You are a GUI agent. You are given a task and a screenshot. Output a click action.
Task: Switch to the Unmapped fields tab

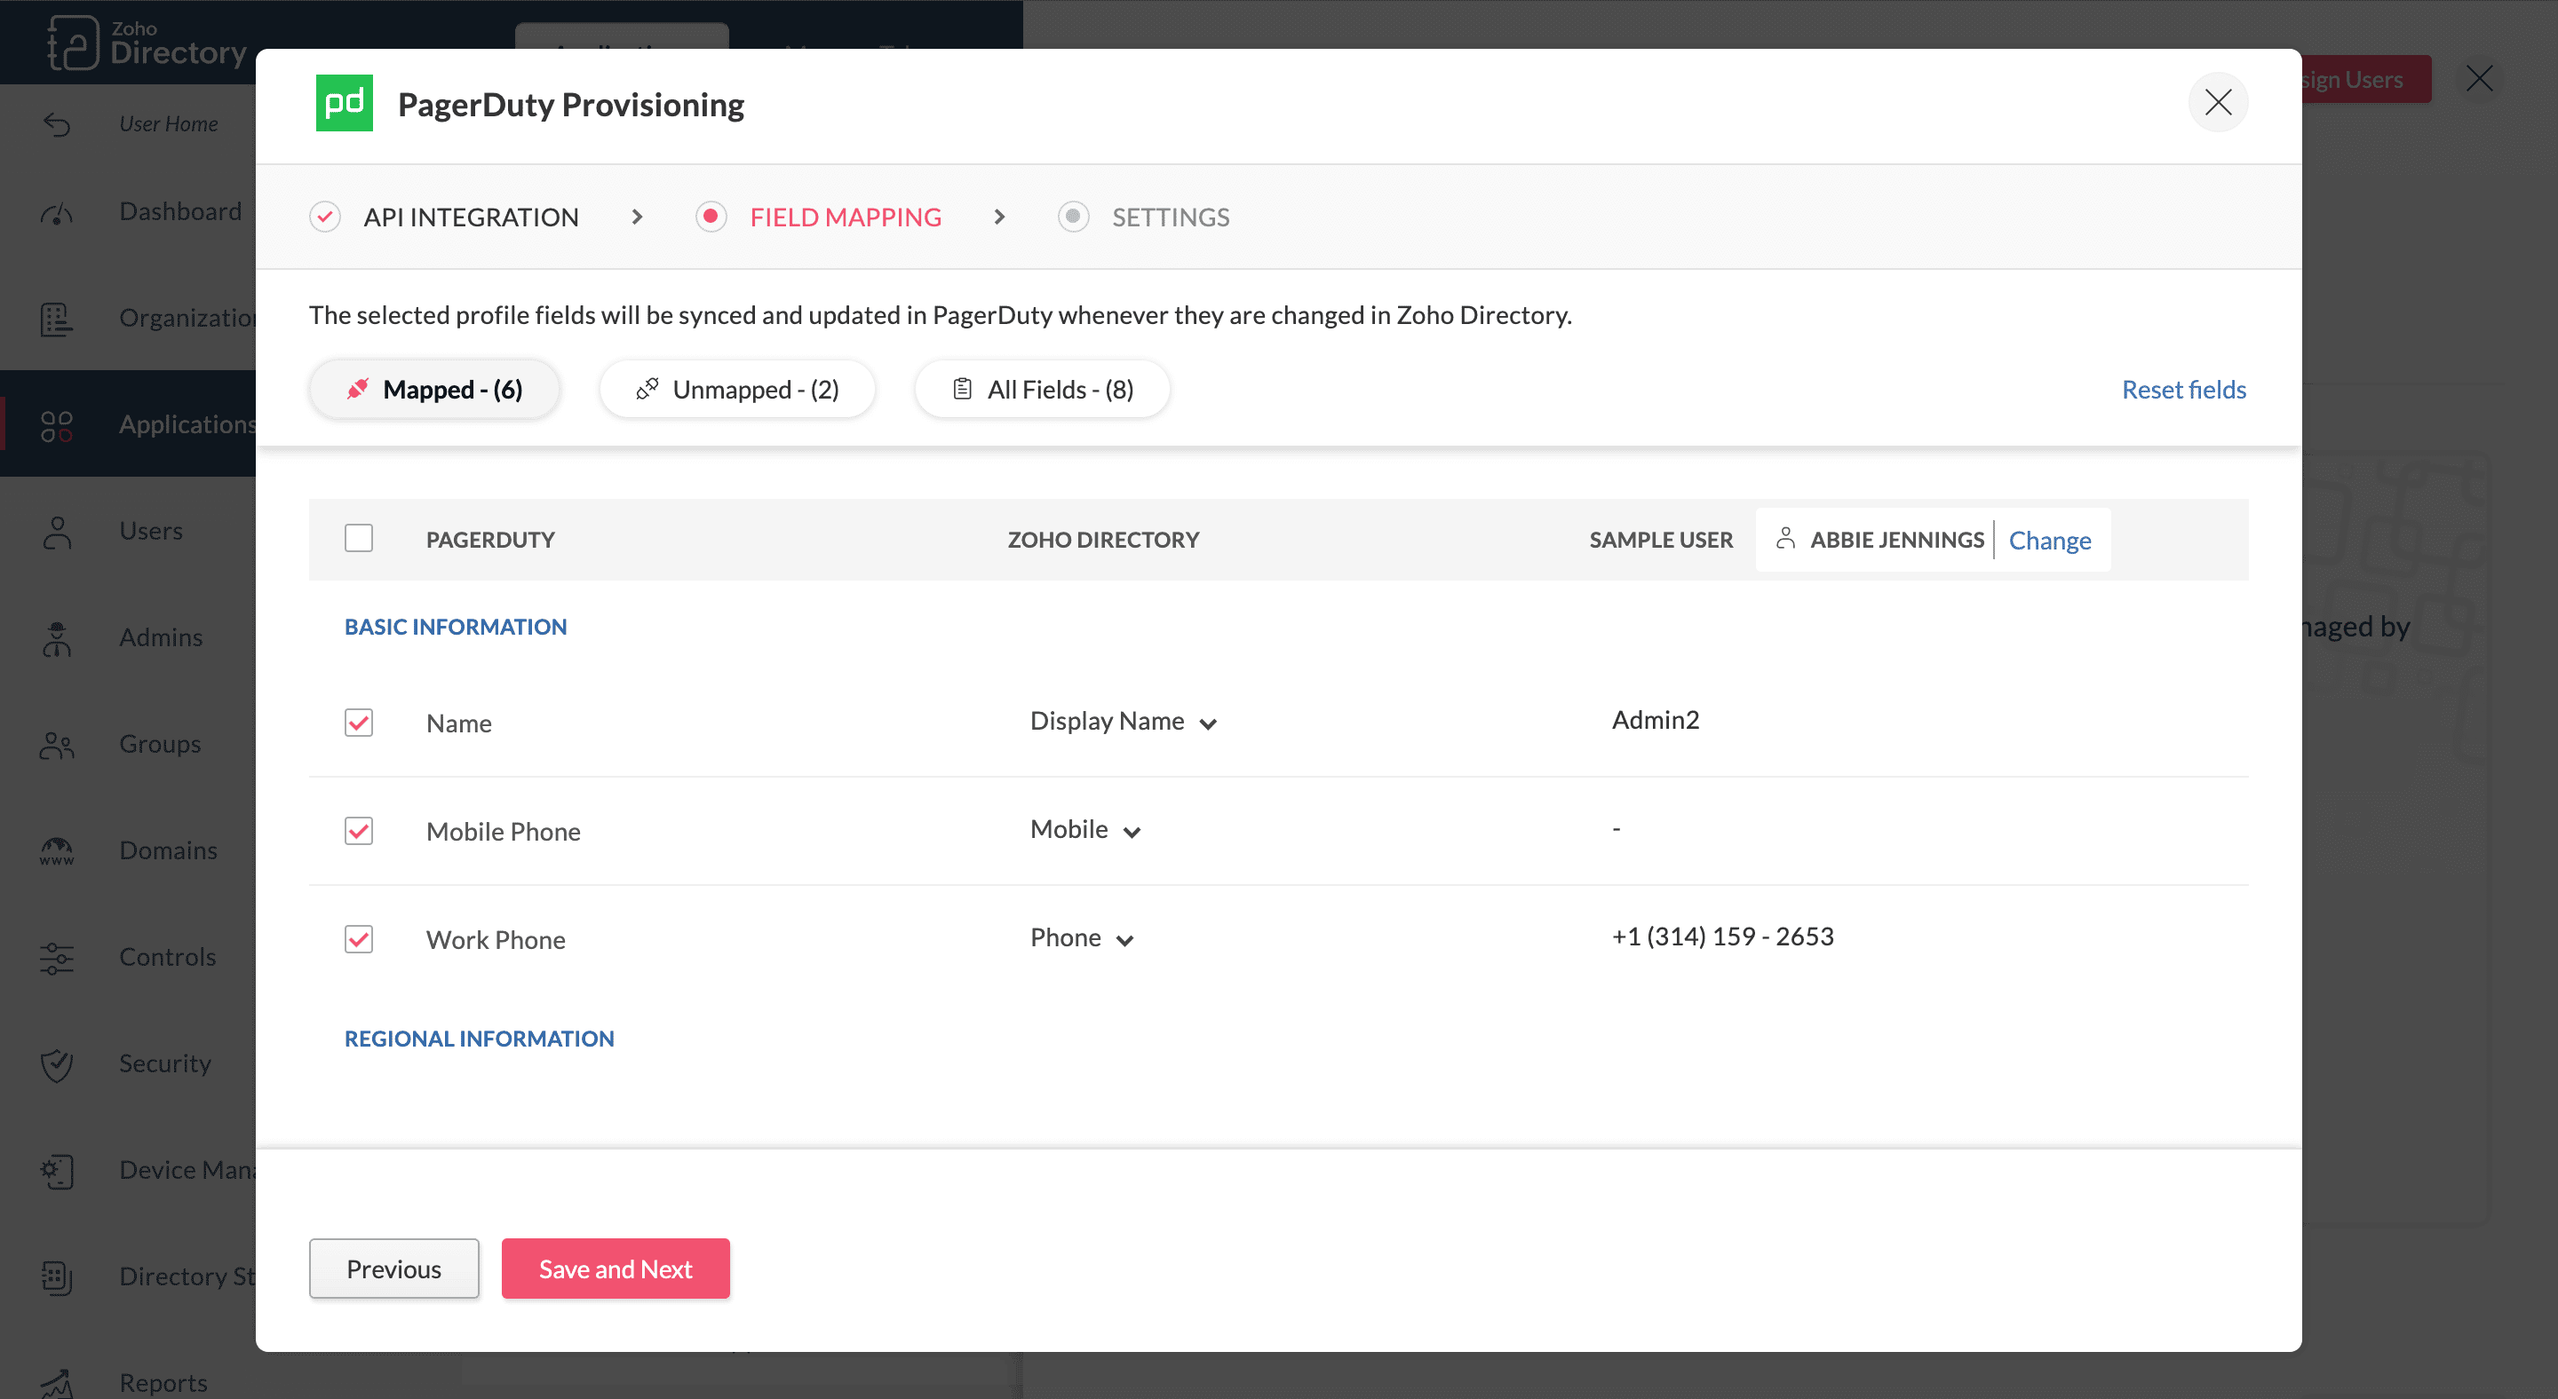737,389
